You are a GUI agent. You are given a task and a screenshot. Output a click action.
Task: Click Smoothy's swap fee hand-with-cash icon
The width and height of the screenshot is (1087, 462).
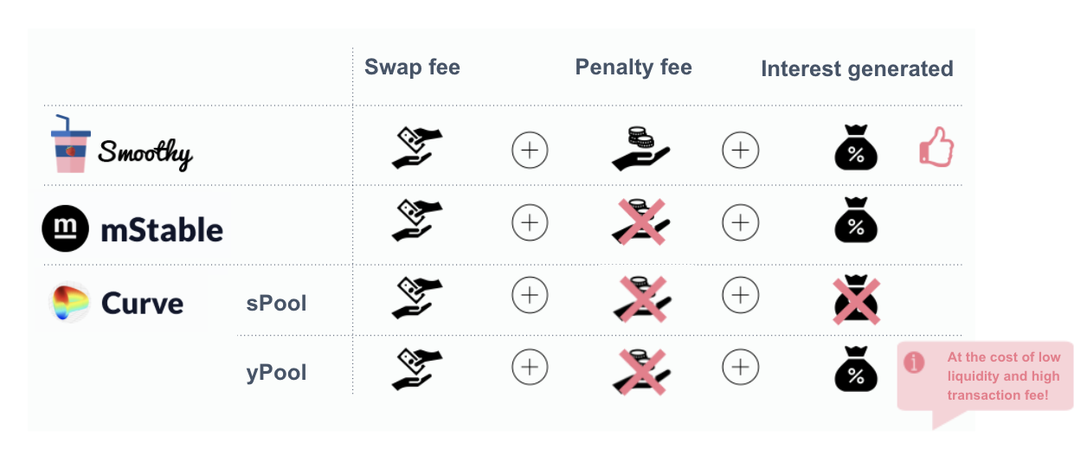pyautogui.click(x=416, y=147)
